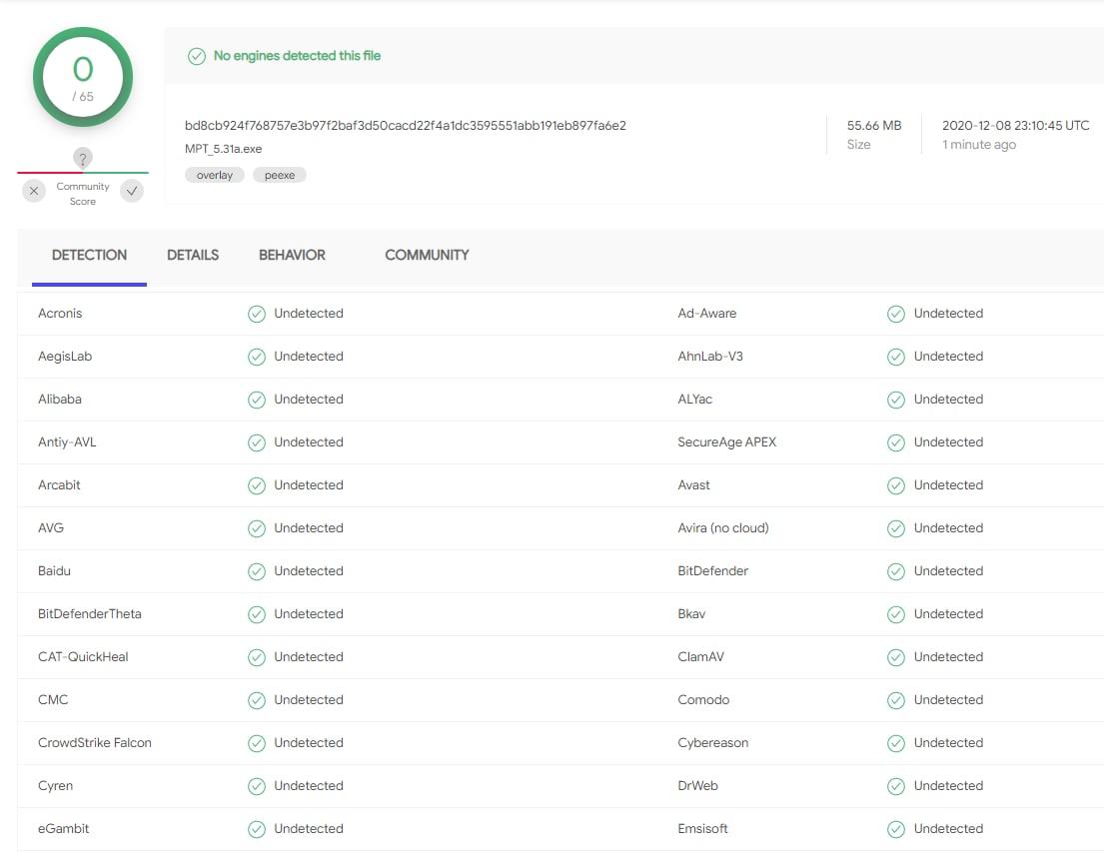The width and height of the screenshot is (1104, 853).
Task: Click the SHA-256 file hash text
Action: point(406,125)
